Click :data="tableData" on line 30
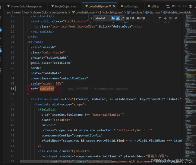This screenshot has width=196, height=165. coord(46,73)
